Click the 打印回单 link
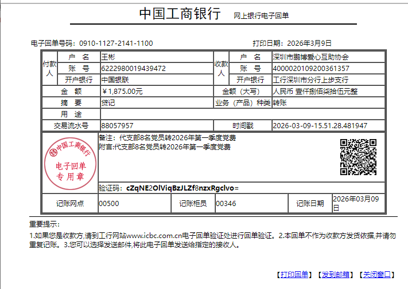408x289 pixels. click(294, 275)
